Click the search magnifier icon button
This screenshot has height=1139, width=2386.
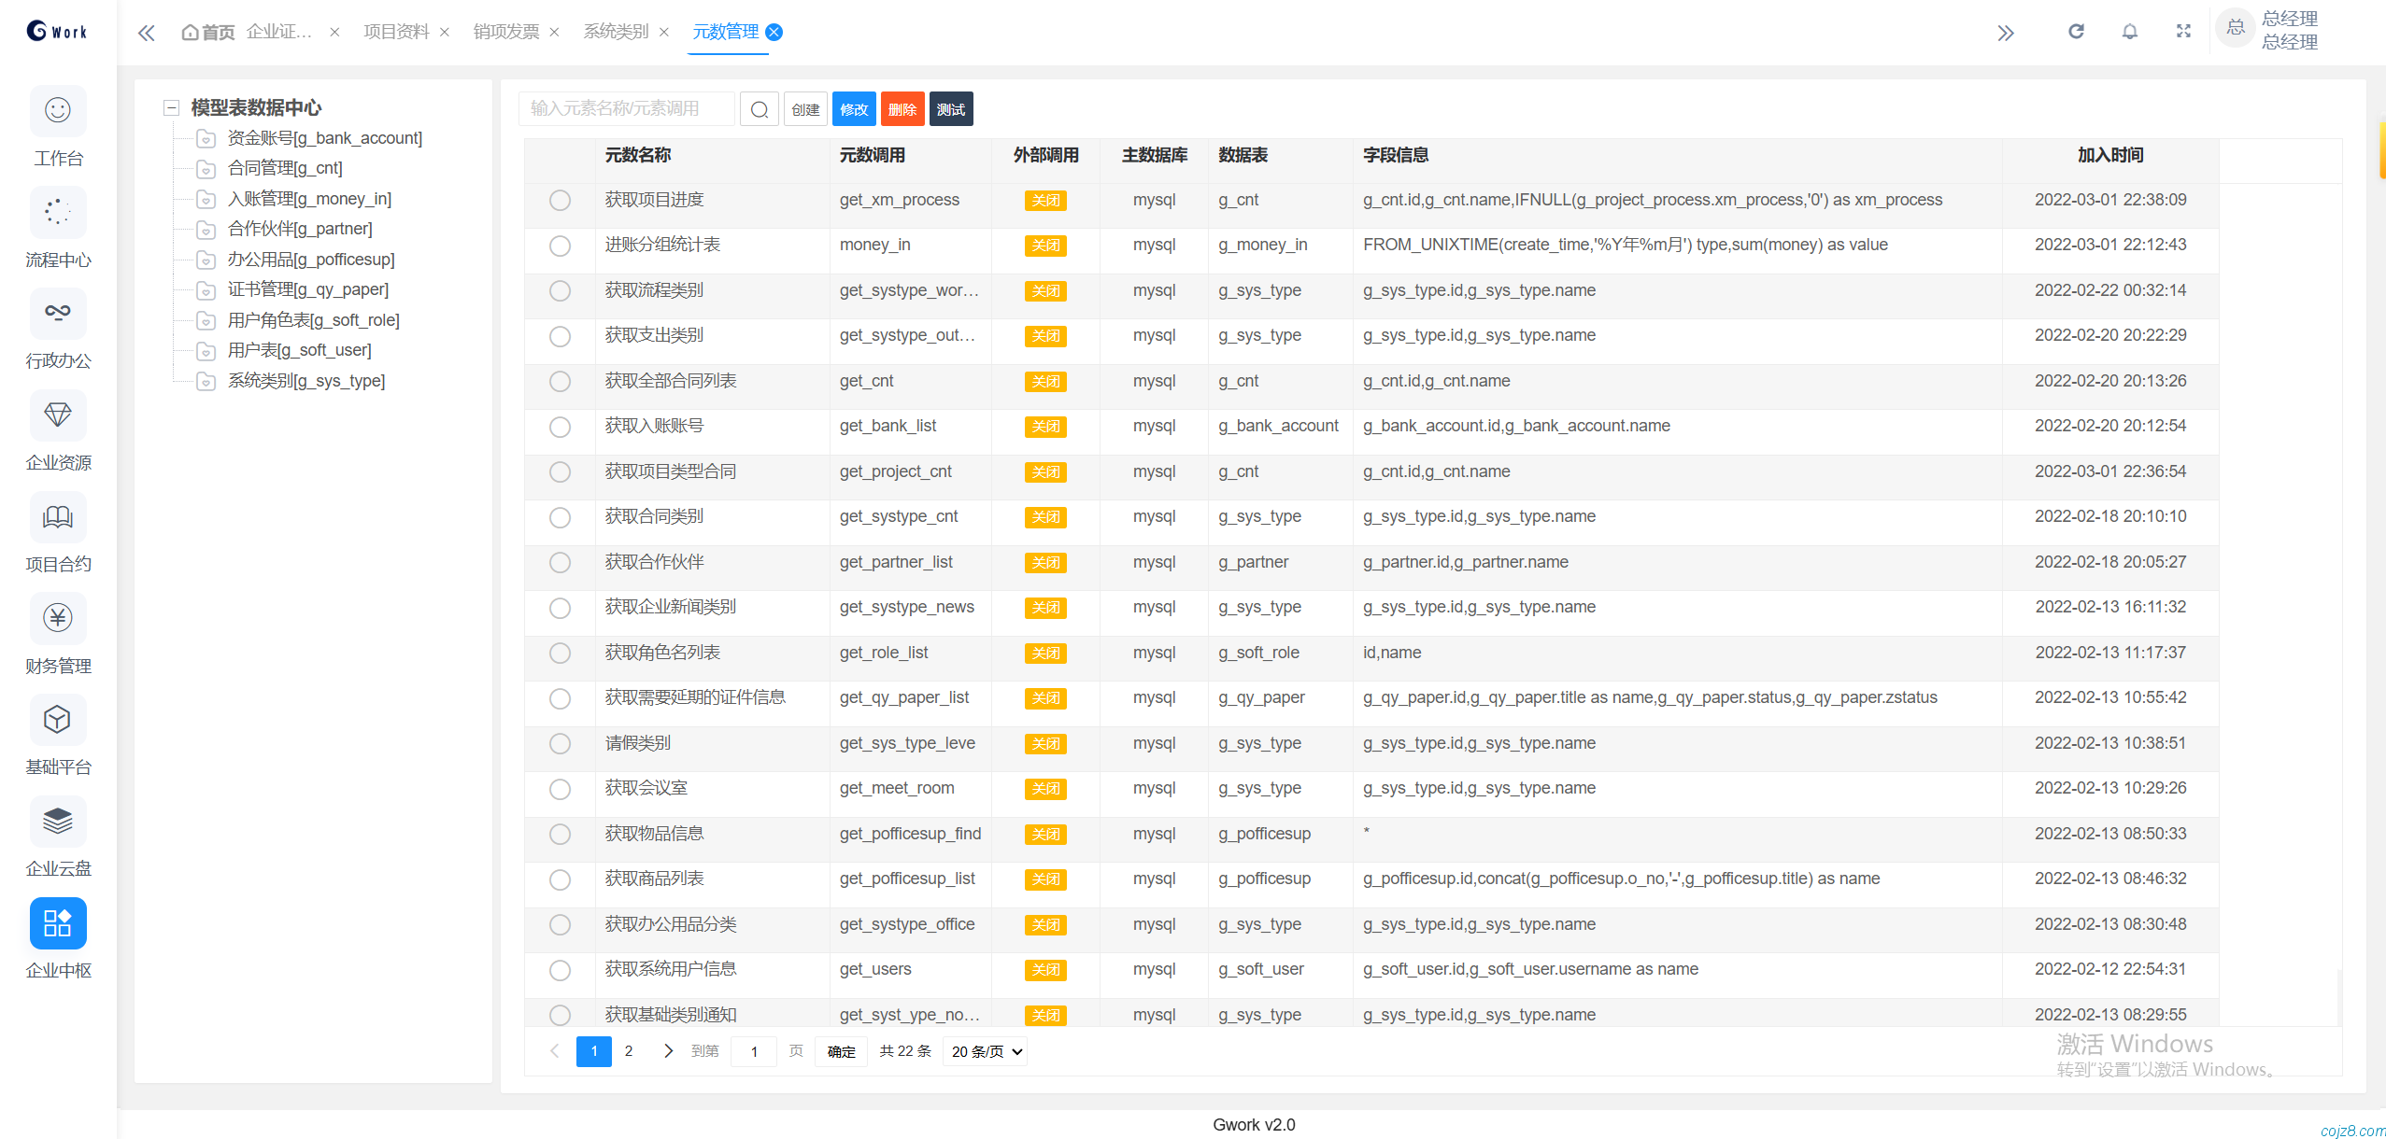(760, 109)
